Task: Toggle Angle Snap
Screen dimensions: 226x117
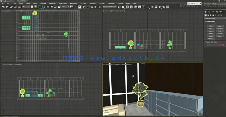Action: pos(88,7)
